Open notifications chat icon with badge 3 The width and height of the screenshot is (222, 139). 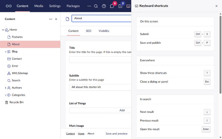[112, 6]
